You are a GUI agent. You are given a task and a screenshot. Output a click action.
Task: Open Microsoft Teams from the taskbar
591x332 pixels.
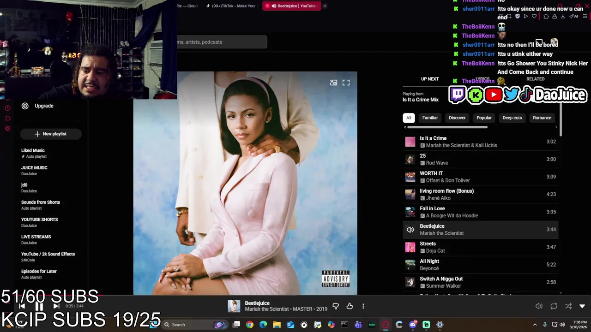coord(358,325)
